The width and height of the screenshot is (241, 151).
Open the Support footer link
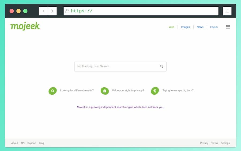(32, 143)
